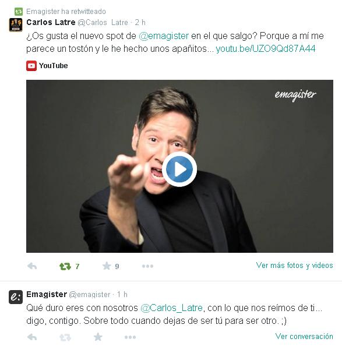Open Emagister account name header

tap(47, 294)
